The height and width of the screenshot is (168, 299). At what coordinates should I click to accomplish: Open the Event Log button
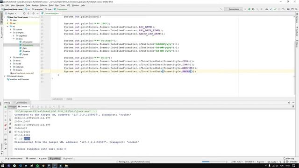click(289, 159)
